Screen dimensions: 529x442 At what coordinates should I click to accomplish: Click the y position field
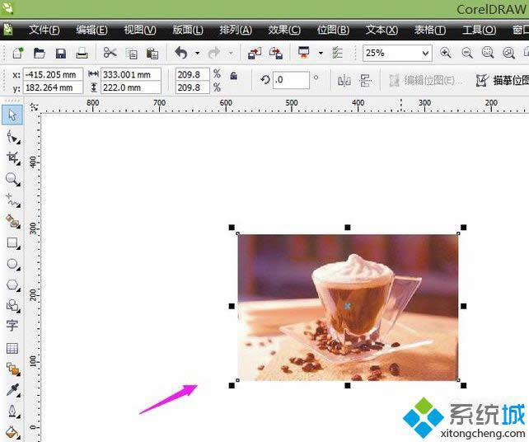pyautogui.click(x=53, y=87)
